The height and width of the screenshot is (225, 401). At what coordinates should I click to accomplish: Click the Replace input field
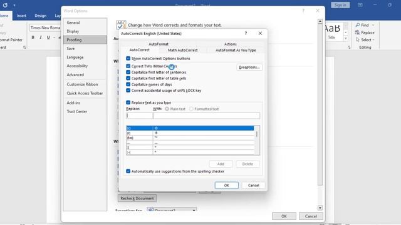tap(139, 116)
